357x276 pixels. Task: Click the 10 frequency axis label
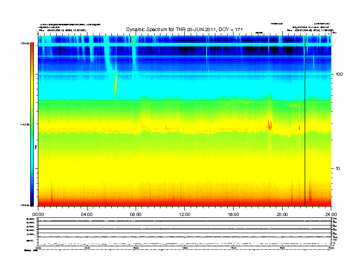338,169
